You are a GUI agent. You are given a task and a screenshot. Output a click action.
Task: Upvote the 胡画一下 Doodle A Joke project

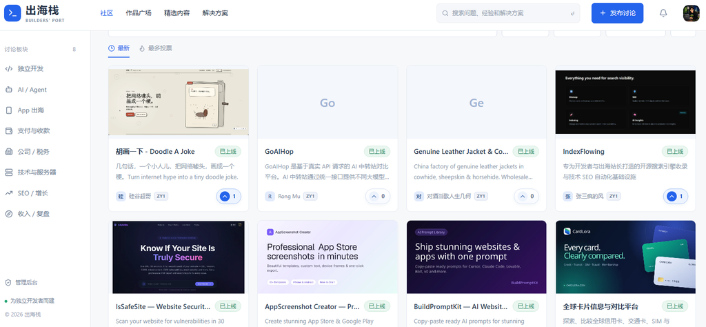tap(229, 197)
